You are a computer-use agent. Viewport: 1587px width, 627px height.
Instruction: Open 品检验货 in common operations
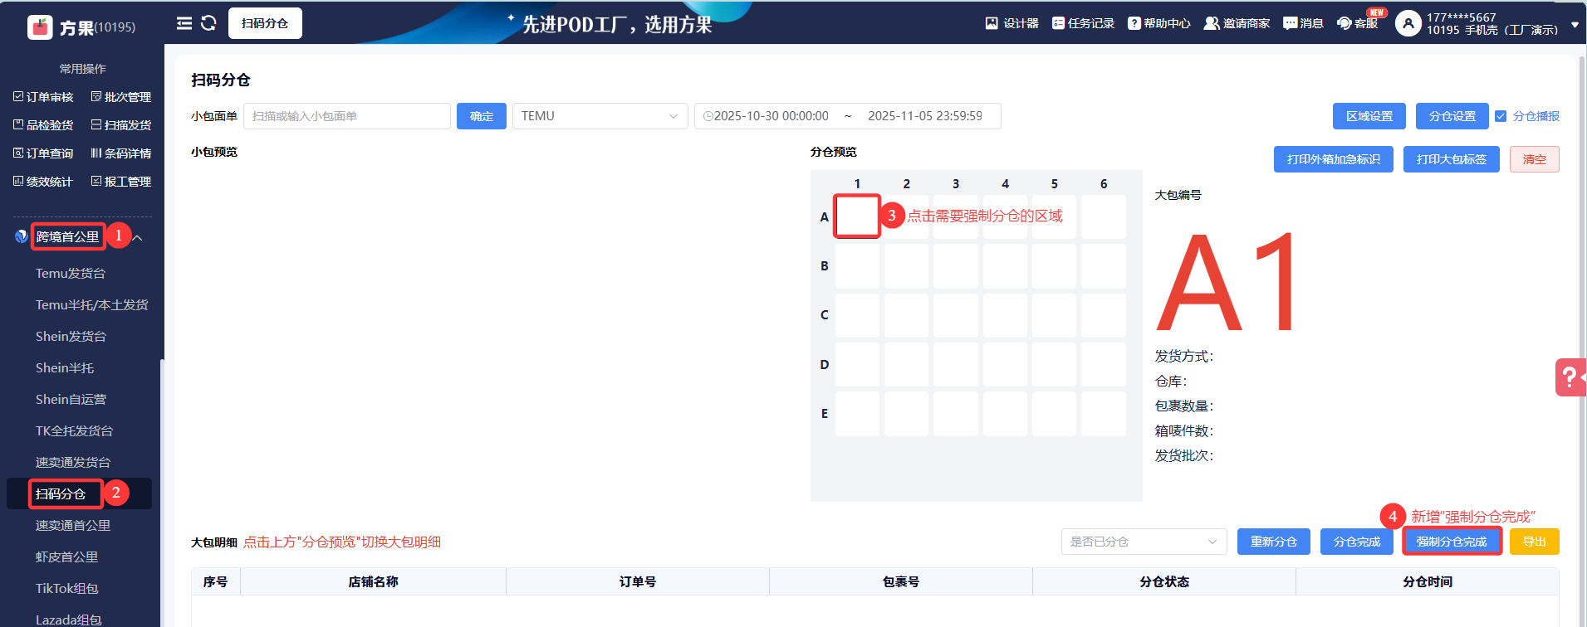pyautogui.click(x=43, y=125)
